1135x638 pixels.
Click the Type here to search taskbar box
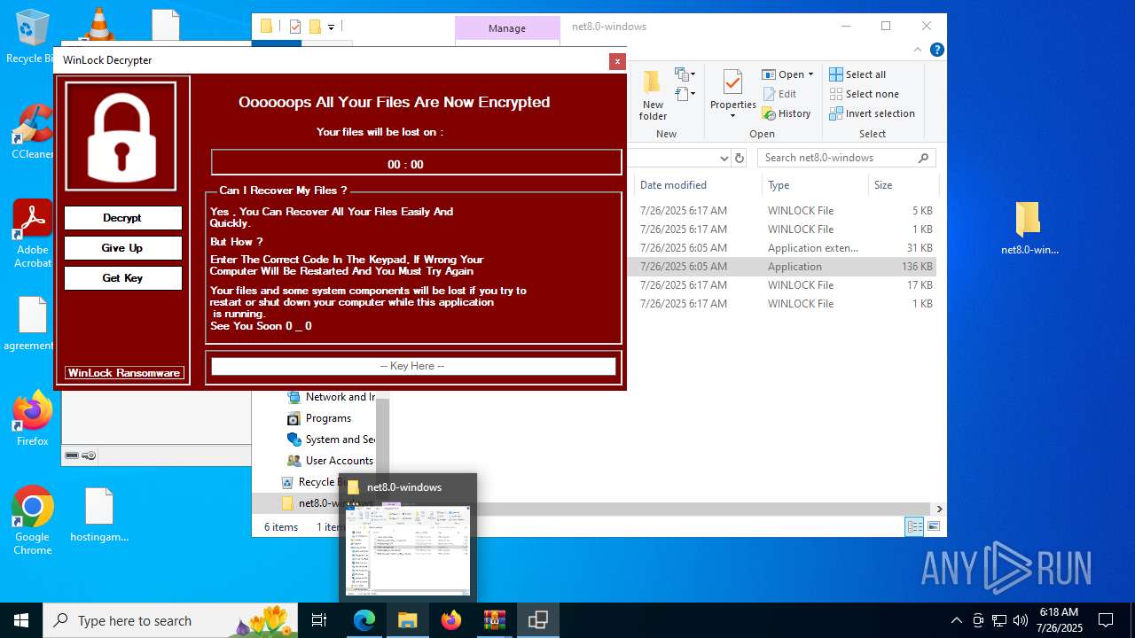[170, 620]
